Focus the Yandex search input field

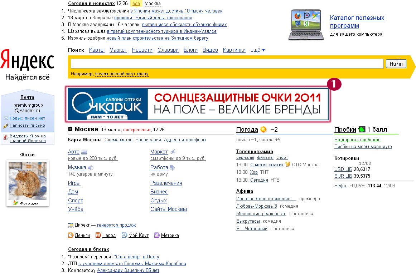pos(227,64)
